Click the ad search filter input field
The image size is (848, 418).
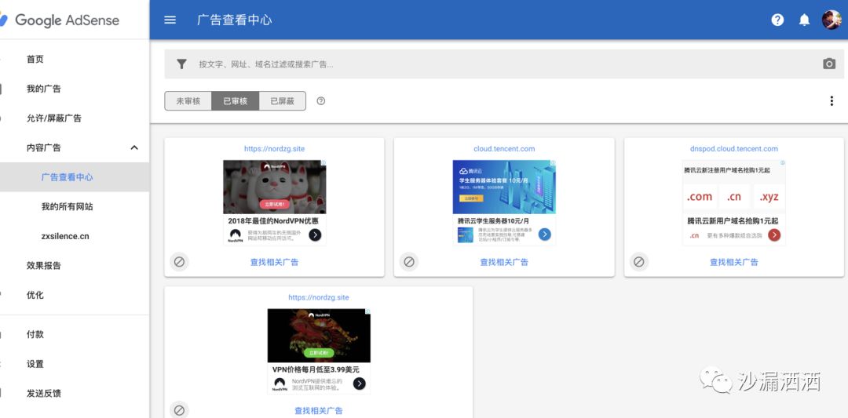[504, 64]
